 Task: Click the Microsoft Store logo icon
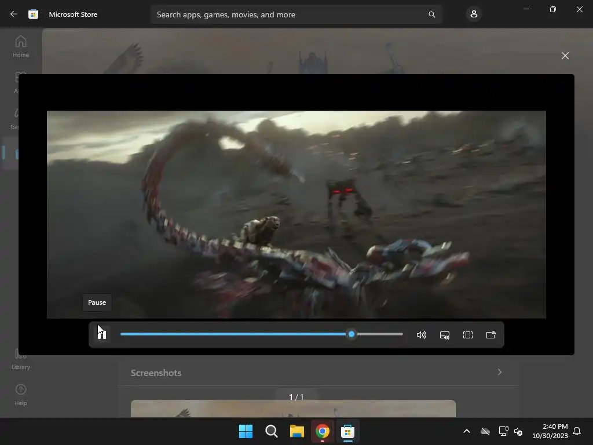coord(33,14)
